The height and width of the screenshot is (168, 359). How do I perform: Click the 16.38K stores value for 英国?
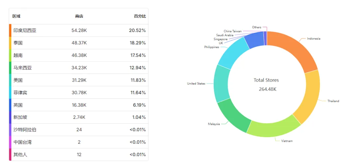click(x=79, y=105)
